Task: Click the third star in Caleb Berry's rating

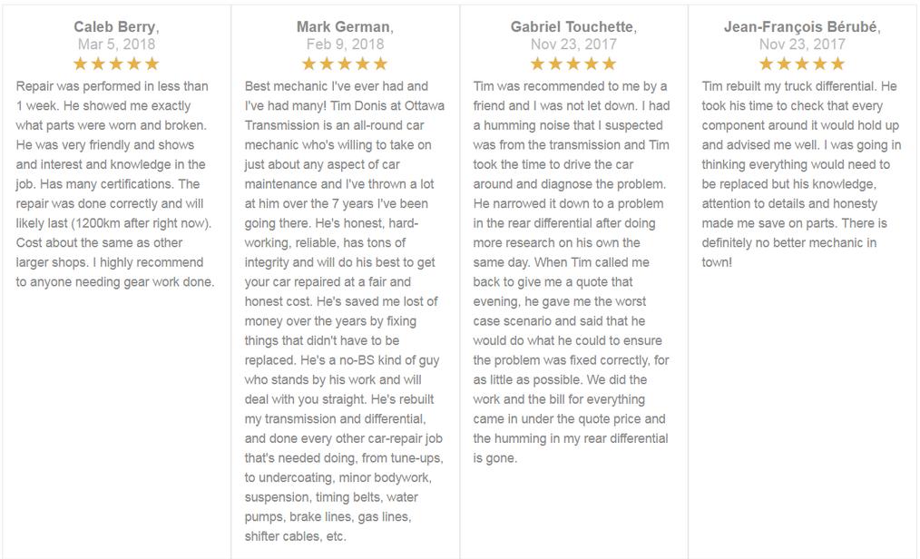Action: 116,64
